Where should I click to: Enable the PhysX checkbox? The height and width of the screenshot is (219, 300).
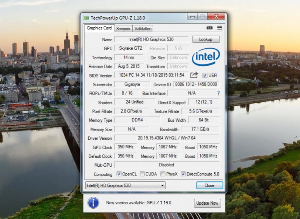click(163, 174)
